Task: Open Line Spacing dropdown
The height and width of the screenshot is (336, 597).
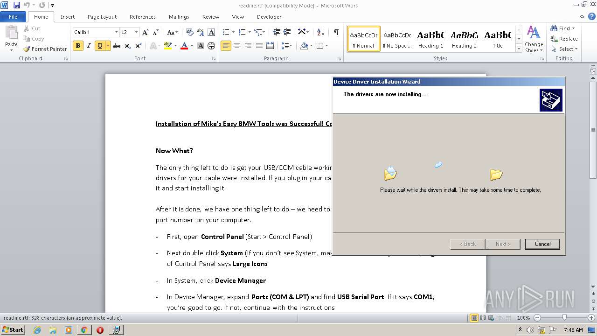Action: click(x=287, y=46)
